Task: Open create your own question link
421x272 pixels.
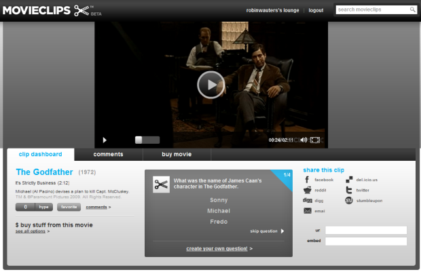Action: click(x=217, y=249)
